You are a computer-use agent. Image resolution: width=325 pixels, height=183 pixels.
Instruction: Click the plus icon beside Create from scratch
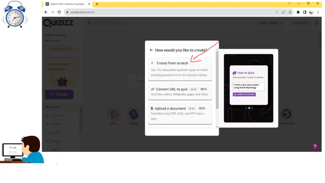pyautogui.click(x=152, y=63)
